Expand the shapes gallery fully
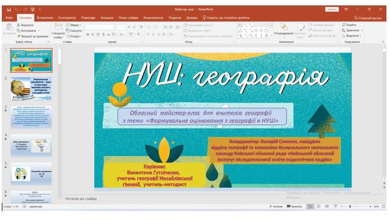390x220 pixels. [x=272, y=36]
